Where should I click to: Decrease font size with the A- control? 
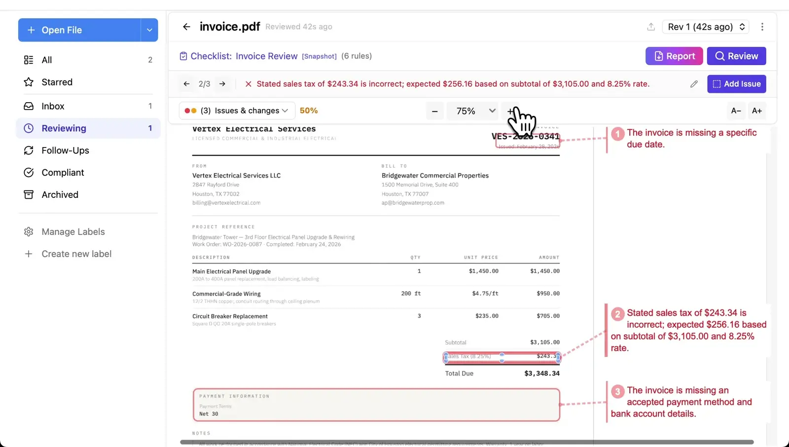735,111
